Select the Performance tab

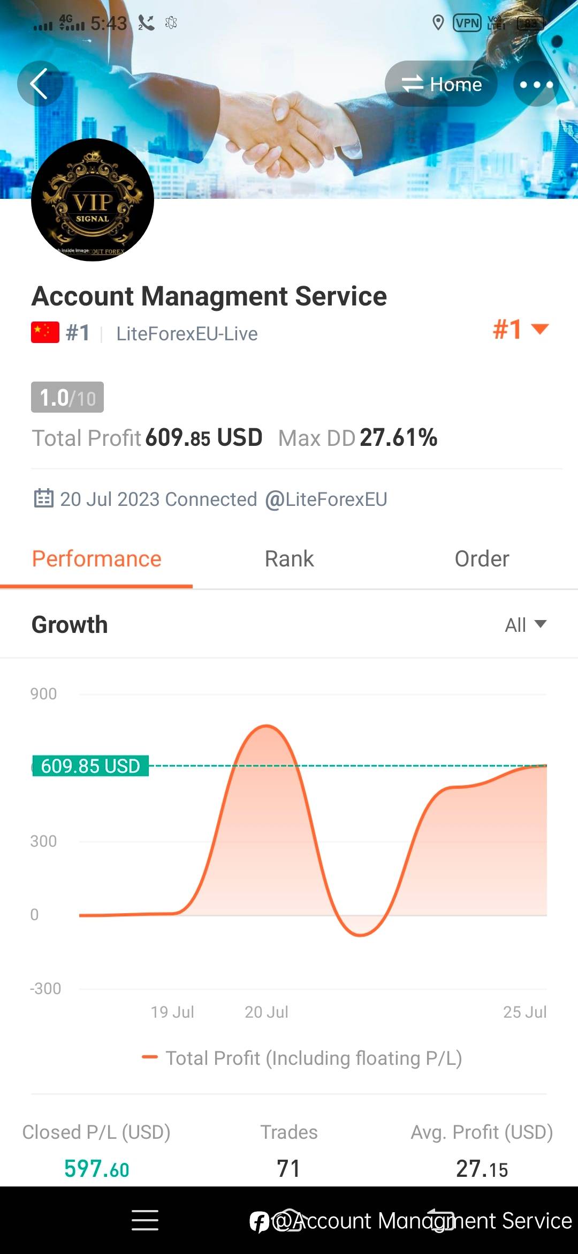pyautogui.click(x=96, y=559)
